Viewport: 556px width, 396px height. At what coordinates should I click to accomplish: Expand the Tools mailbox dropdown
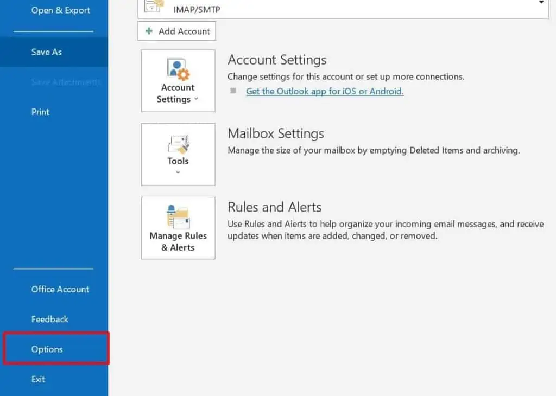click(178, 155)
